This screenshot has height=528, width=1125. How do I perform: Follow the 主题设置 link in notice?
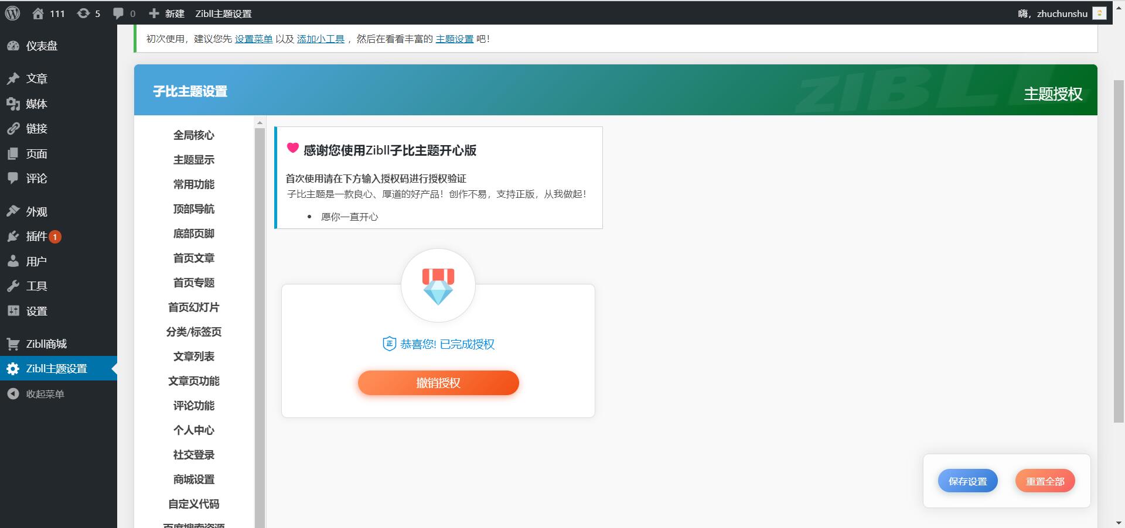[x=454, y=39]
